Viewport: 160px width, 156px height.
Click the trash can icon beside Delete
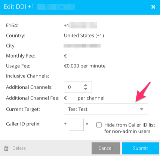pos(6,148)
